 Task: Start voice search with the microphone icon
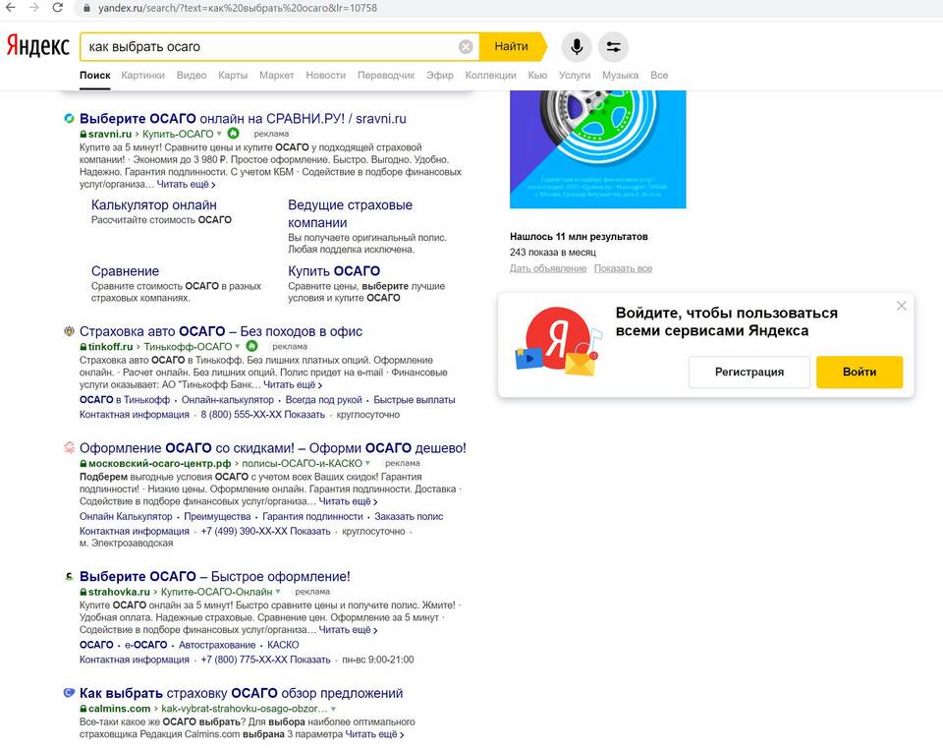click(x=577, y=46)
